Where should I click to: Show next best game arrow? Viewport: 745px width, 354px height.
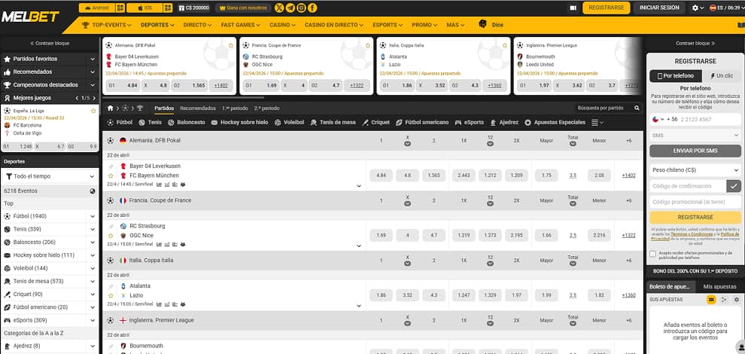click(95, 98)
